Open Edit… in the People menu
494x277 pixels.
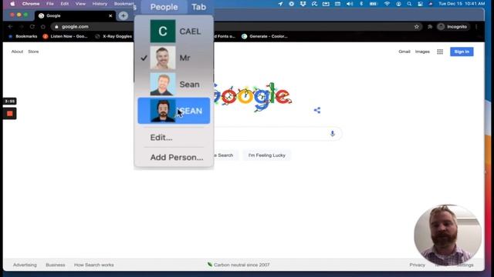tap(161, 138)
